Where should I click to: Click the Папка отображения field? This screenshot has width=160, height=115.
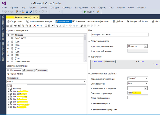[137, 98]
